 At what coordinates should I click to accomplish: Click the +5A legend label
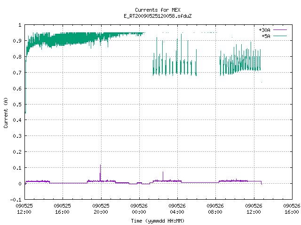(266, 36)
